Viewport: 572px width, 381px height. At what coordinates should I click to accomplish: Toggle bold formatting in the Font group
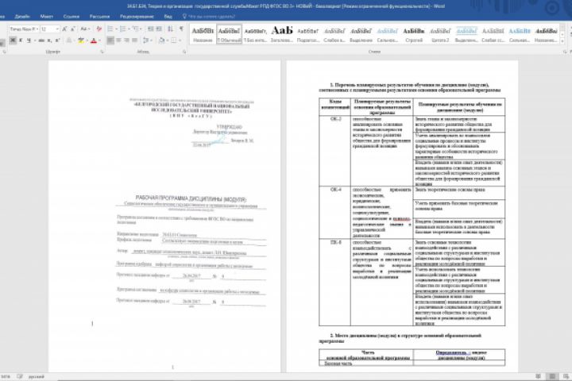[x=13, y=40]
